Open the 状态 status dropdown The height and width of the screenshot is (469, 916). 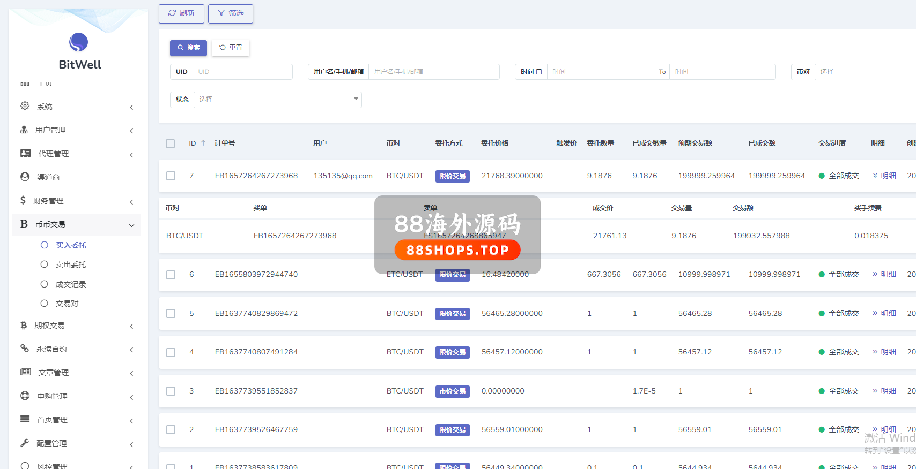[x=277, y=100]
